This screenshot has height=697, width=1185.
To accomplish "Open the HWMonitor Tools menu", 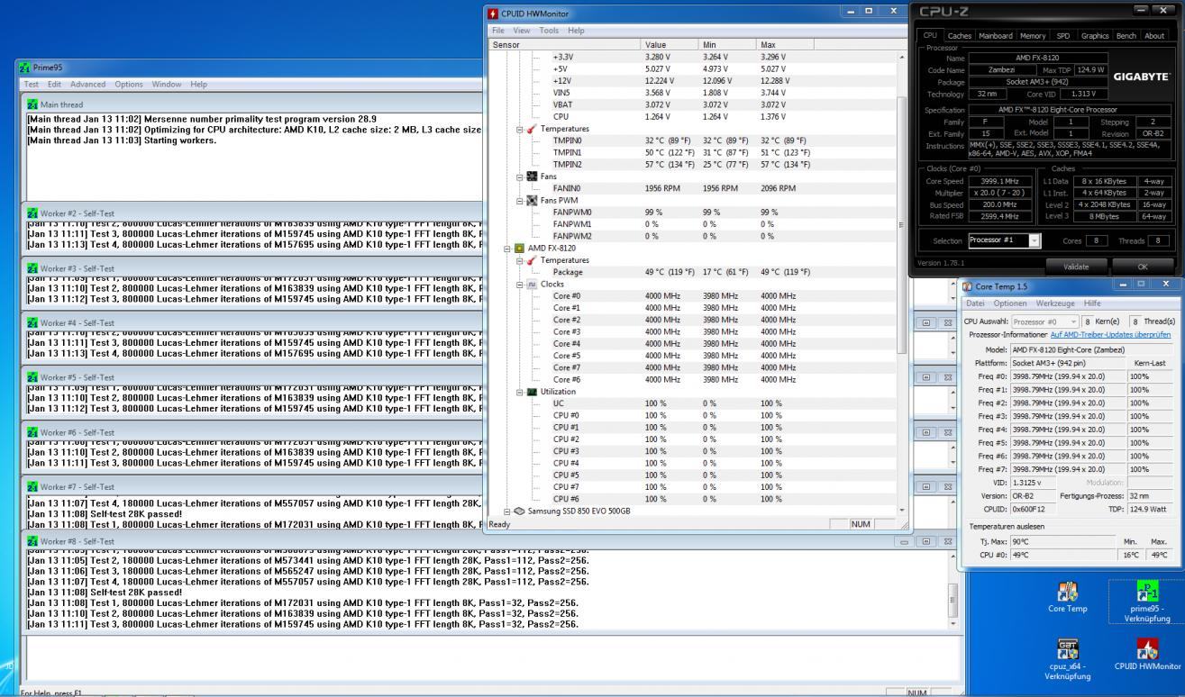I will [x=550, y=31].
